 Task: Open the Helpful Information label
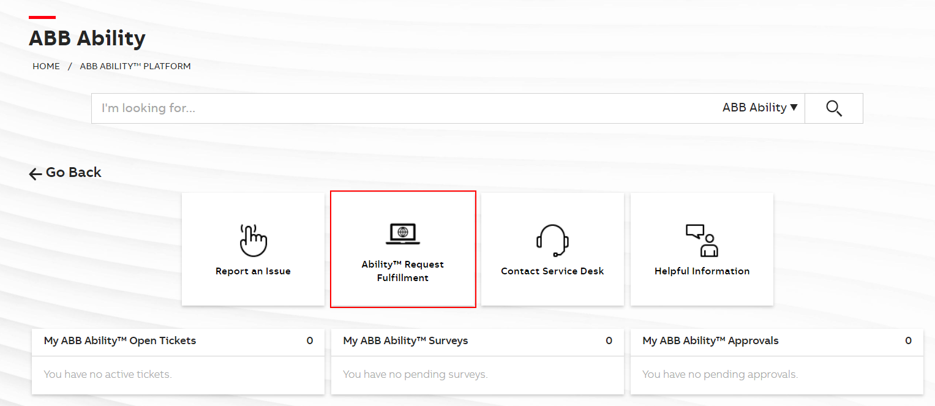(x=702, y=271)
